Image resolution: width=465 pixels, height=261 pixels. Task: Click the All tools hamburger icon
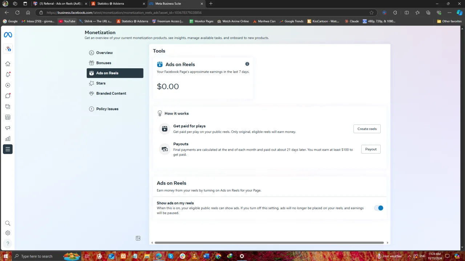click(x=8, y=149)
